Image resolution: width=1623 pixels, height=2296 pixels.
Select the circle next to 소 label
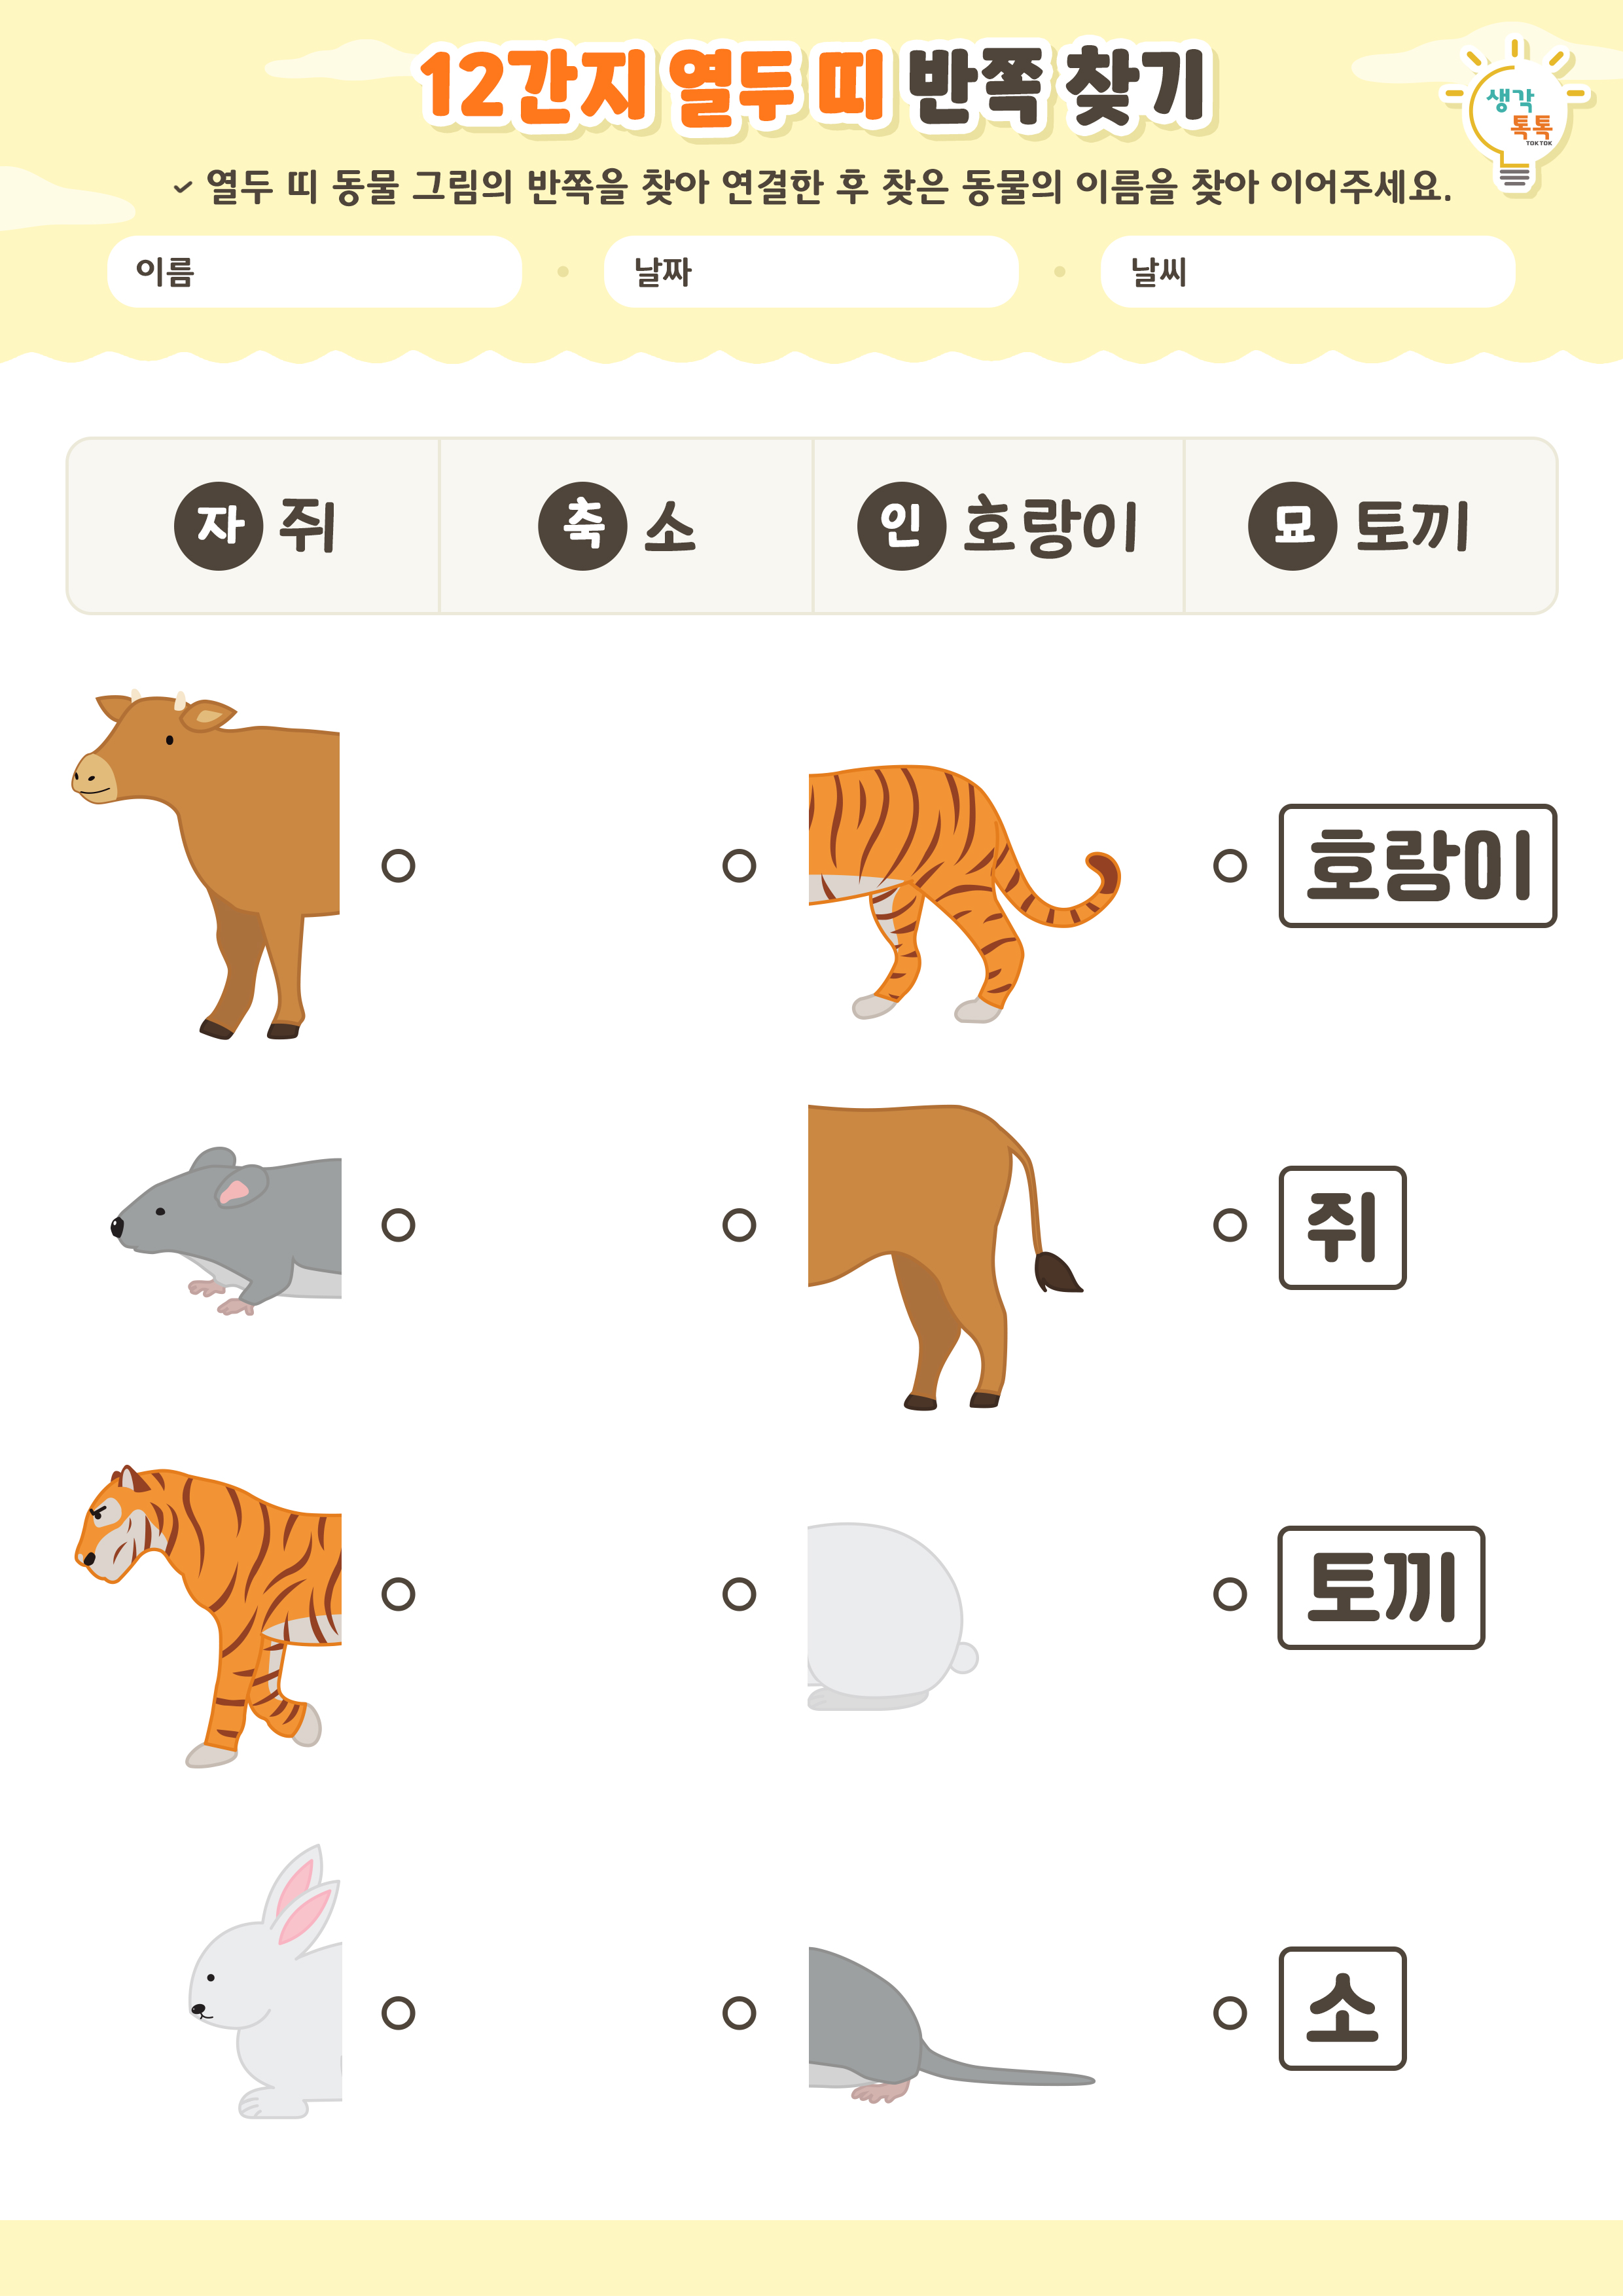[x=1230, y=2013]
